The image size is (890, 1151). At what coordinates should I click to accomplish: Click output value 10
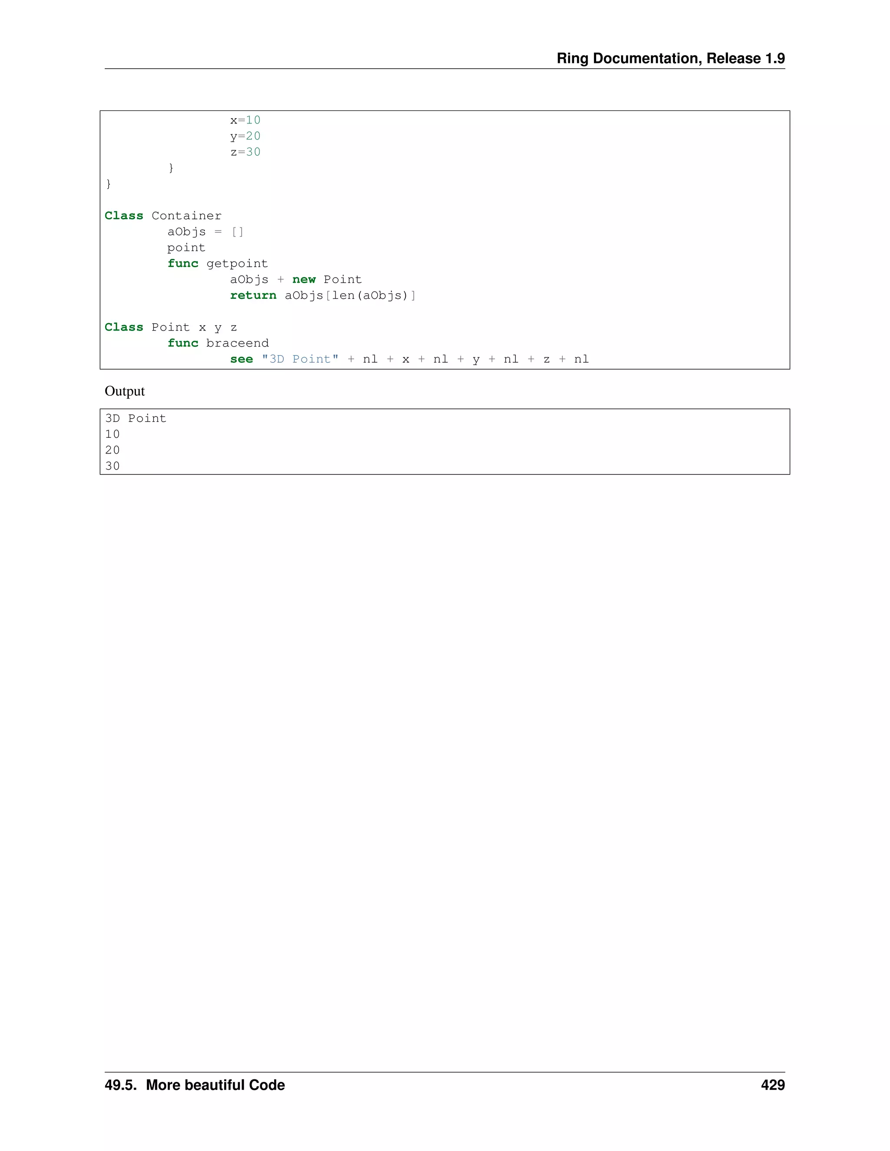point(112,434)
